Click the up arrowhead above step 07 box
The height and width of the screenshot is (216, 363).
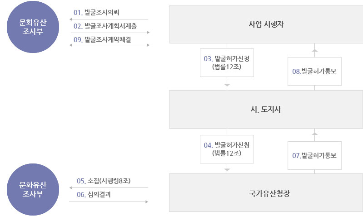coord(315,134)
